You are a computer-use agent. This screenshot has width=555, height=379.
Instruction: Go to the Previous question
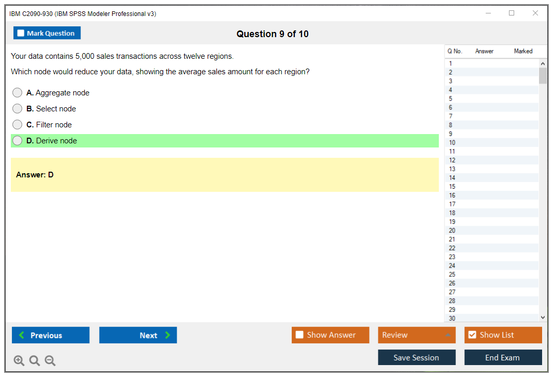pyautogui.click(x=51, y=335)
